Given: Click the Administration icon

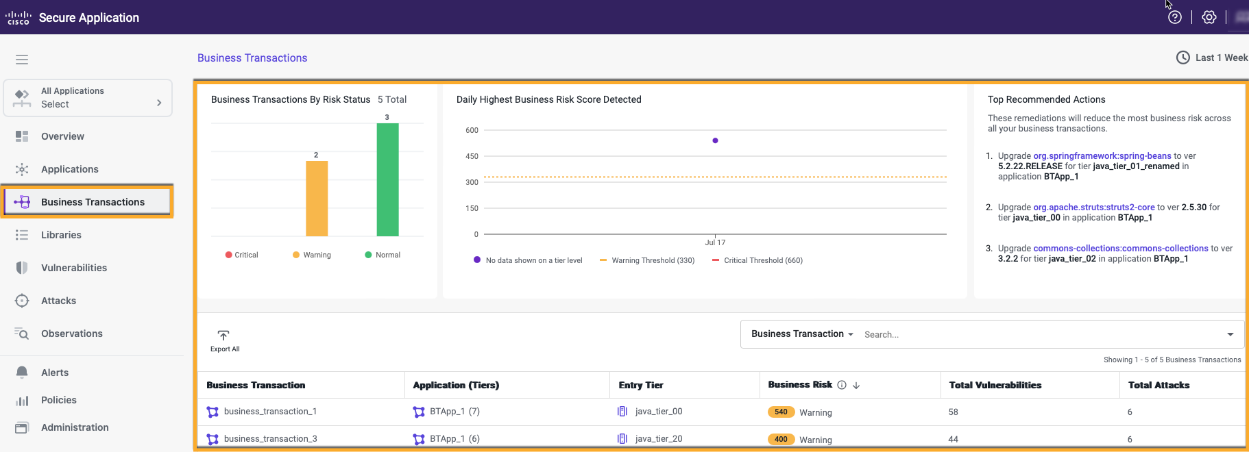Looking at the screenshot, I should [22, 427].
